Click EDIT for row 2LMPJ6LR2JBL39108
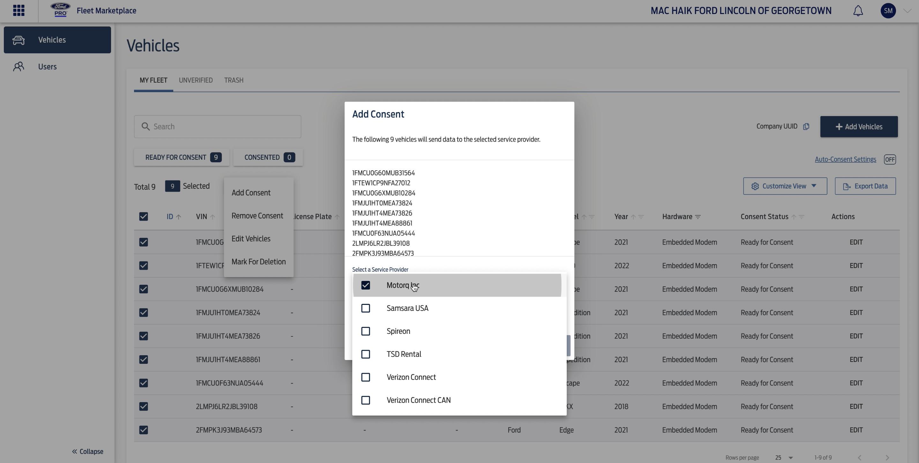The image size is (919, 463). tap(856, 406)
